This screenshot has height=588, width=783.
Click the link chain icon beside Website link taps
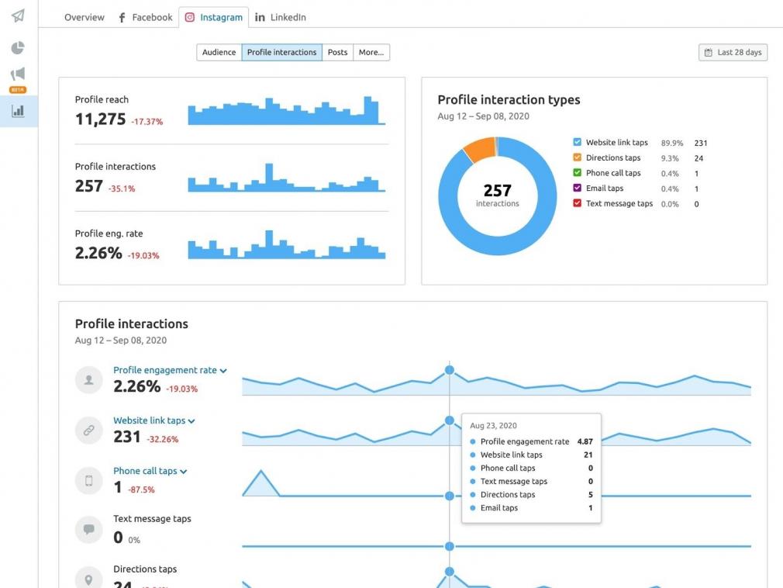89,430
